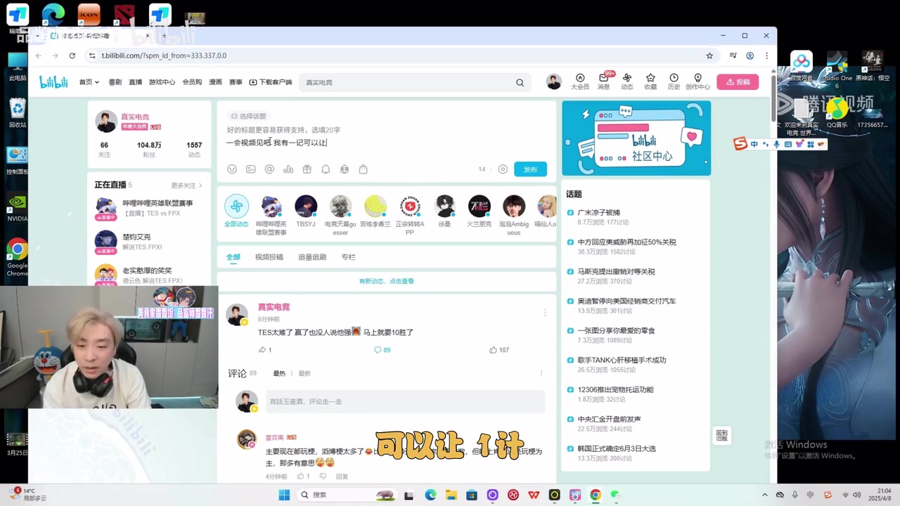900x506 pixels.
Task: Open the 历史 history clock icon
Action: point(673,79)
